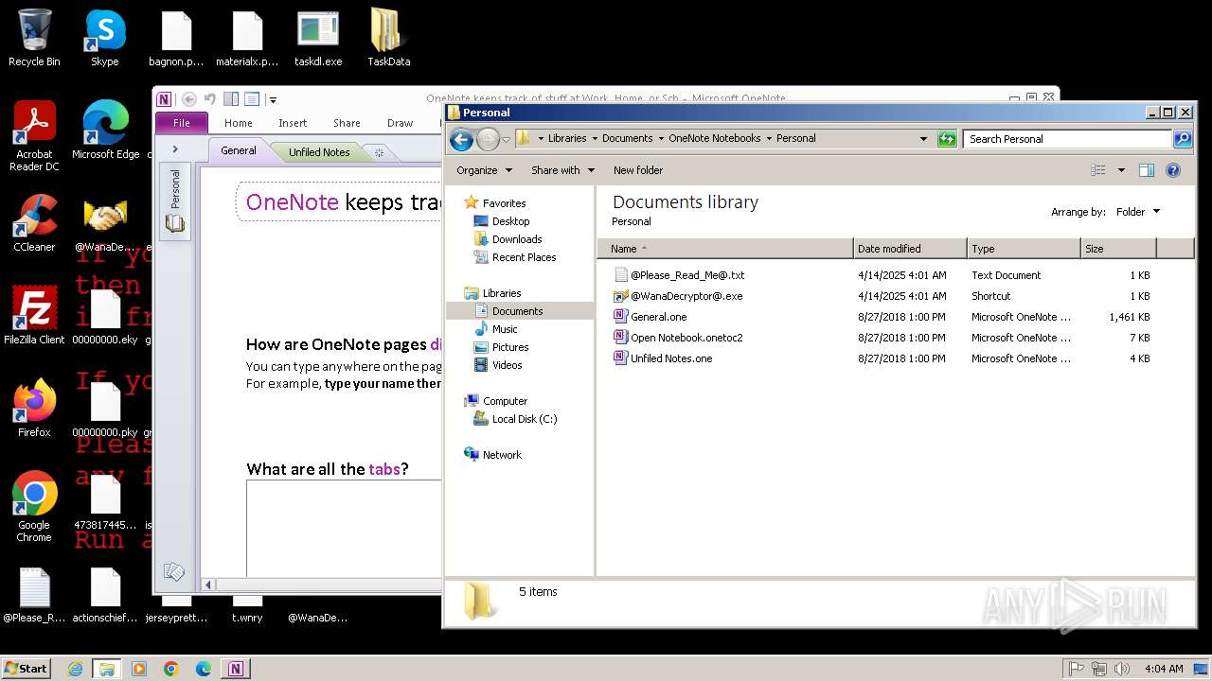Click the Dock to Desktop icon in OneNote
This screenshot has height=681, width=1212.
231,98
